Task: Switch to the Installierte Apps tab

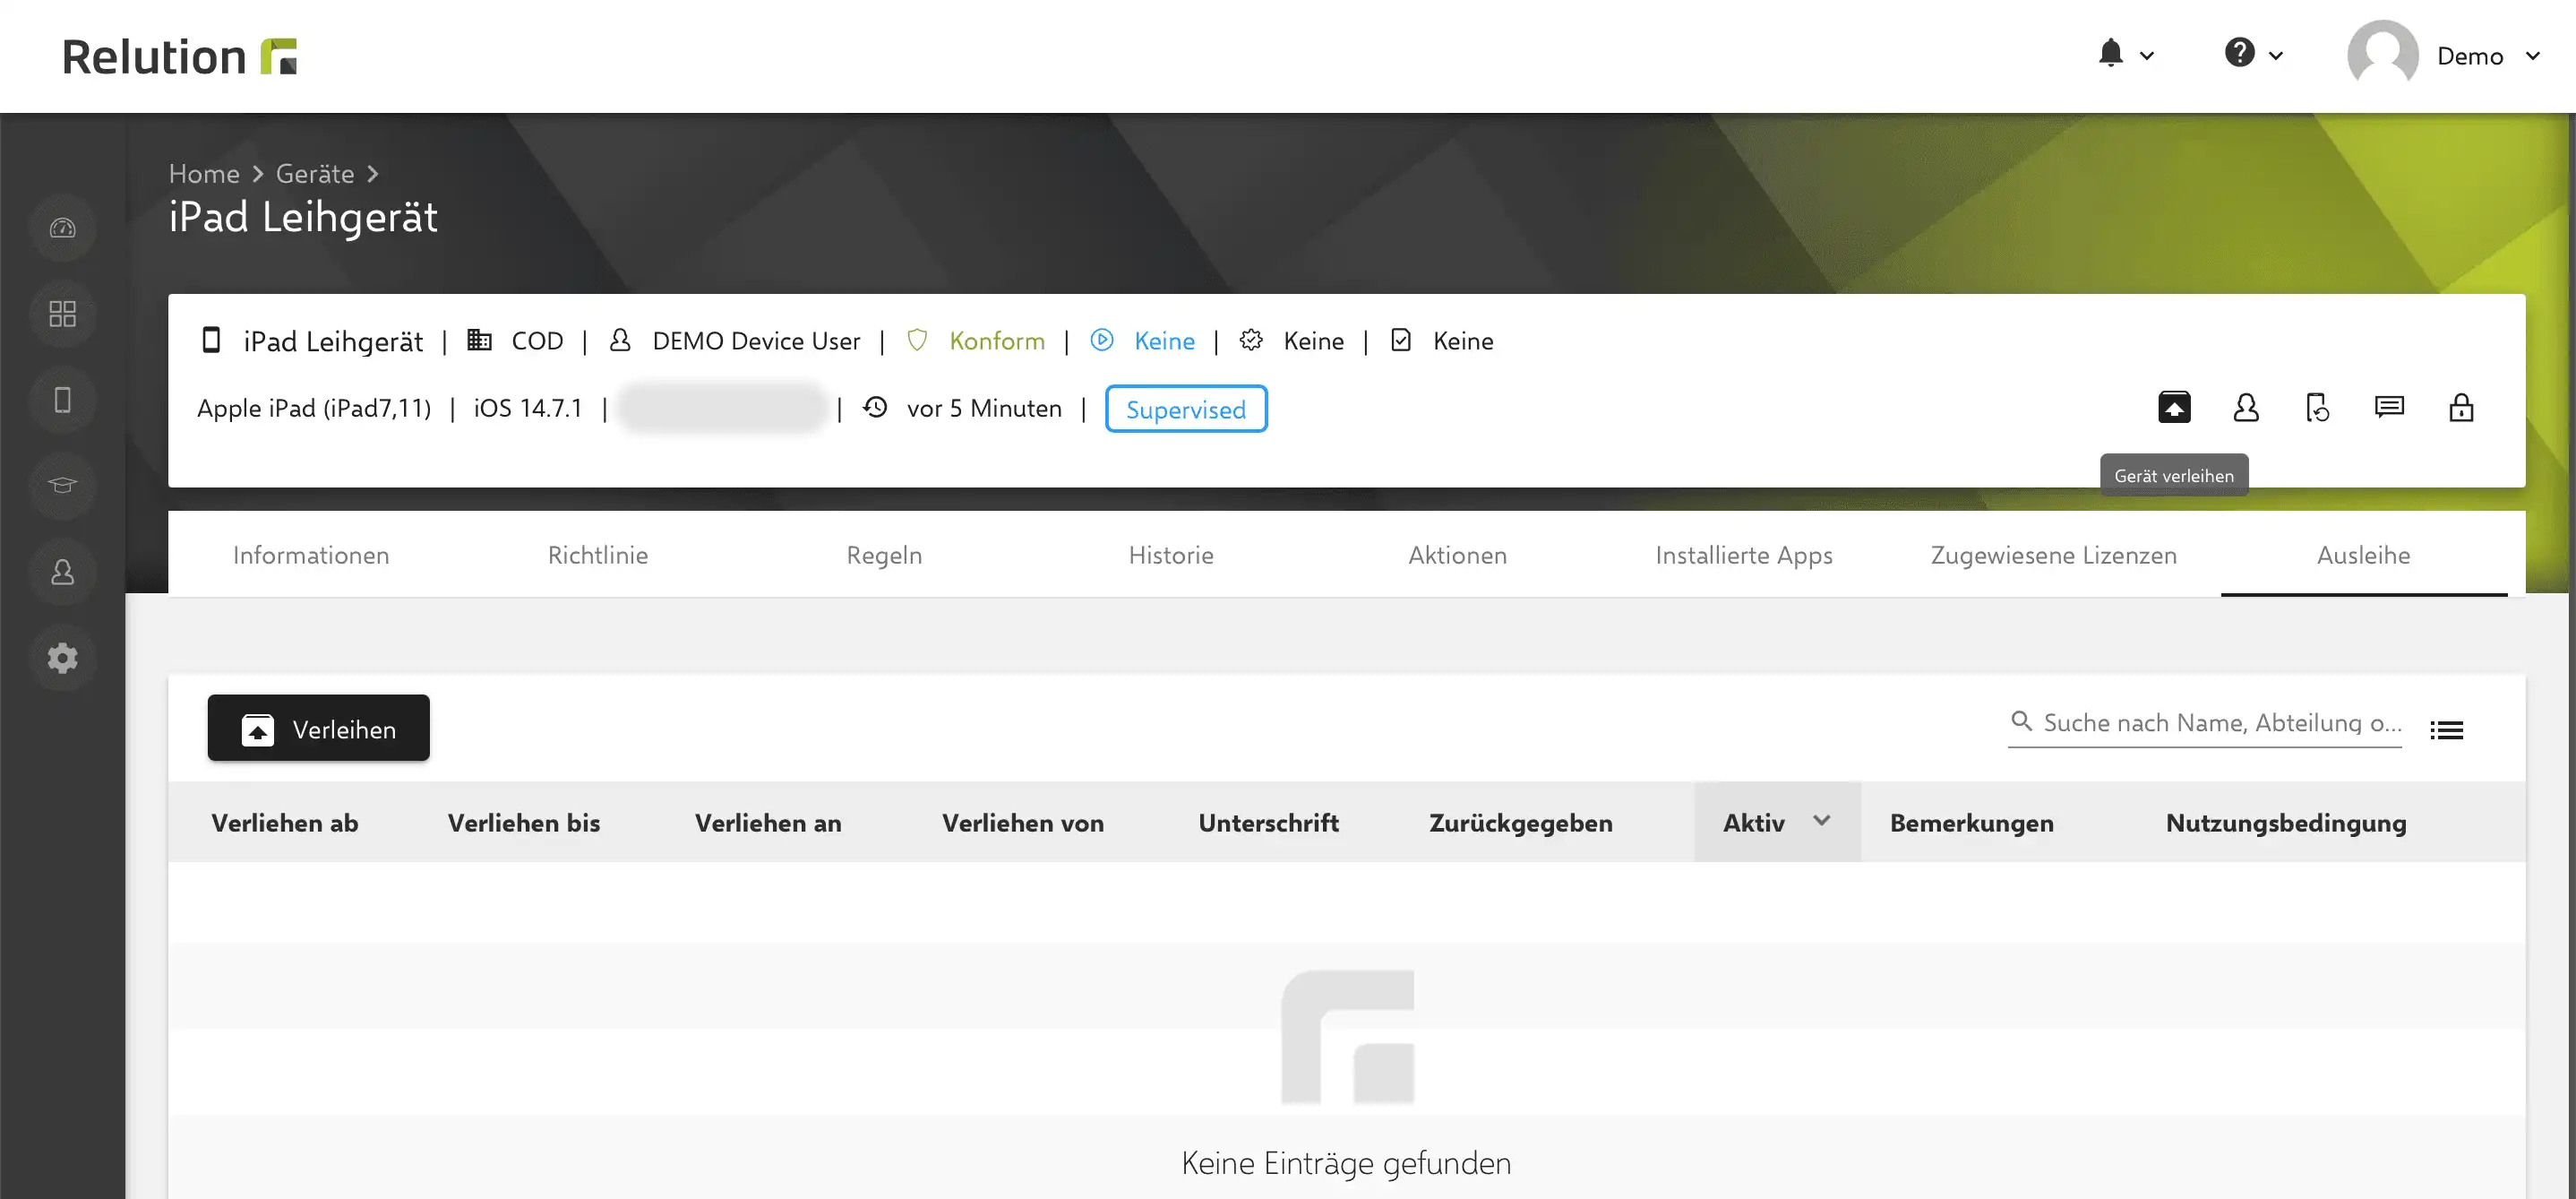Action: coord(1743,555)
